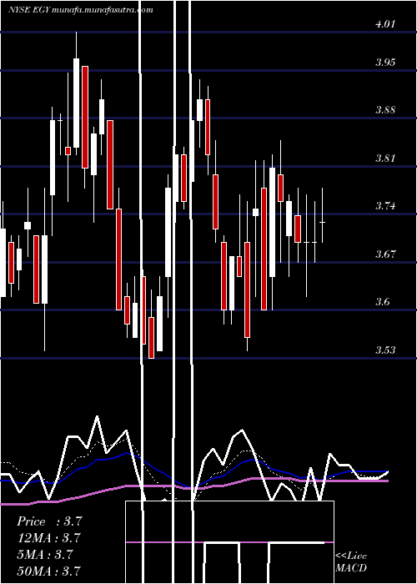
Task: Click the <<Live MACD label
Action: [x=351, y=561]
